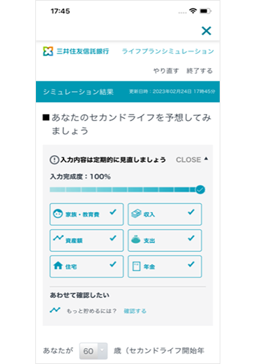The width and height of the screenshot is (255, 364).
Task: Select 終了する in the header
Action: [x=199, y=71]
